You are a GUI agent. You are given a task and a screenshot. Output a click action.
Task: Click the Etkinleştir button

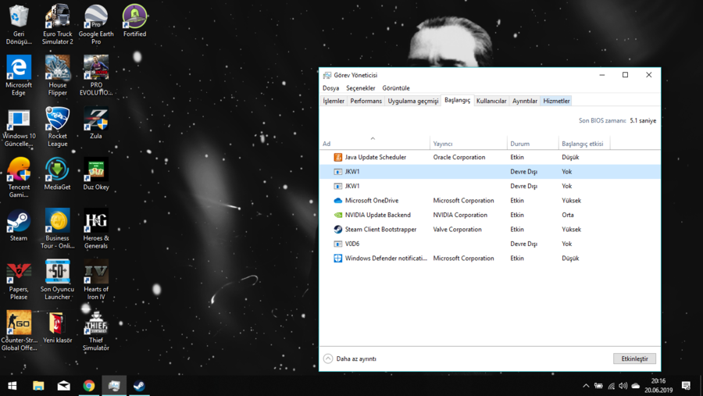634,359
